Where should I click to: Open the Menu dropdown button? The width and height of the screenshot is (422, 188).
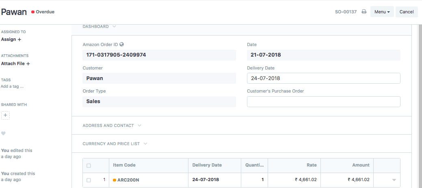tap(382, 12)
